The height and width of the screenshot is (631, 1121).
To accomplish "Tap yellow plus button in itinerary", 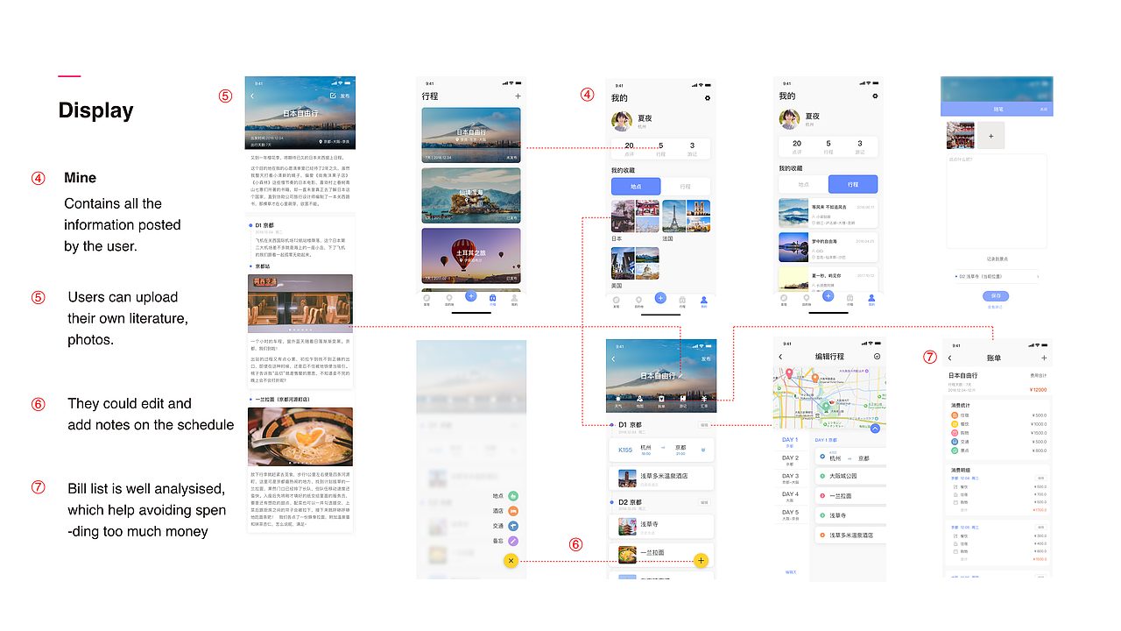I will point(702,559).
